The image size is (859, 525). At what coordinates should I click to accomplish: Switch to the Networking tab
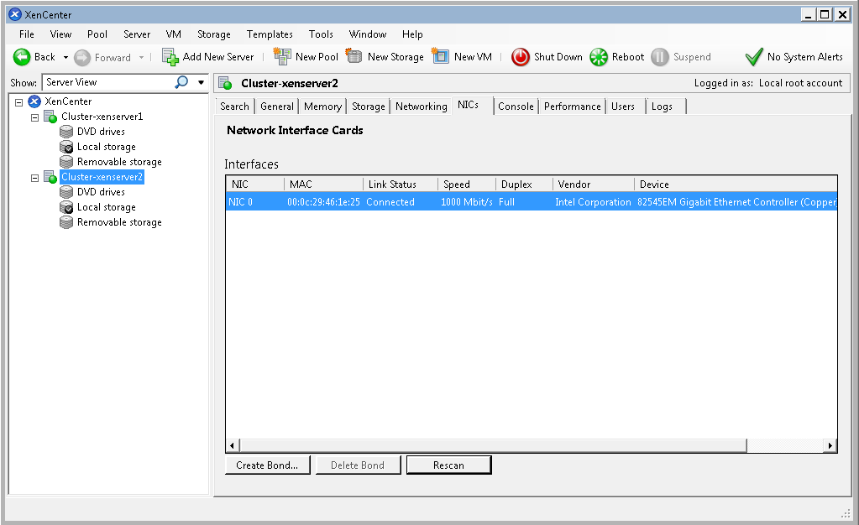tap(421, 107)
